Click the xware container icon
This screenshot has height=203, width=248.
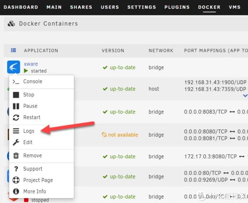14,67
